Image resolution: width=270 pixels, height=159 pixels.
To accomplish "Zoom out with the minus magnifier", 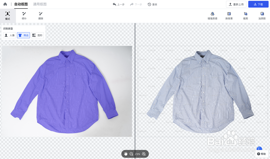I will coord(131,154).
